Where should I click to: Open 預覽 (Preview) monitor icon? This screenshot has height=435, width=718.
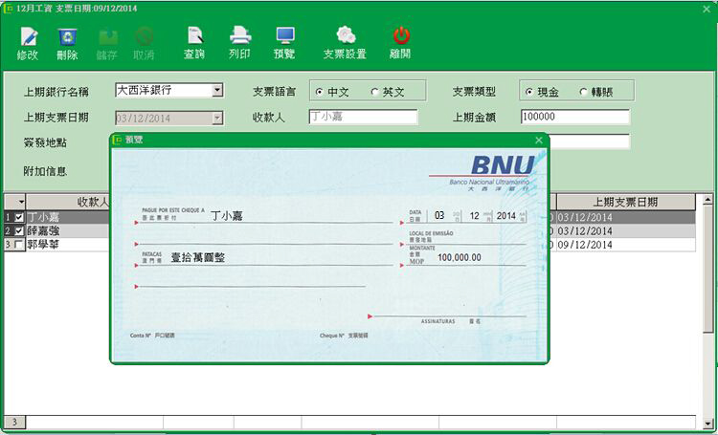click(x=284, y=37)
